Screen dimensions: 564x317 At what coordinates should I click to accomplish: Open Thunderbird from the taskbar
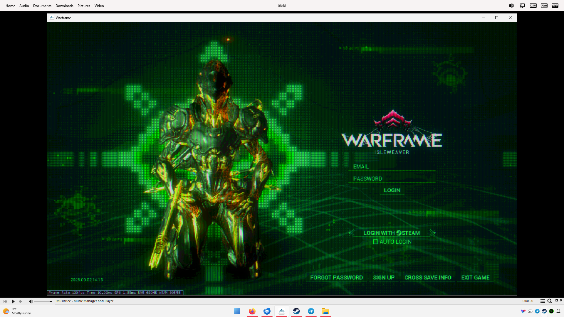tap(267, 311)
